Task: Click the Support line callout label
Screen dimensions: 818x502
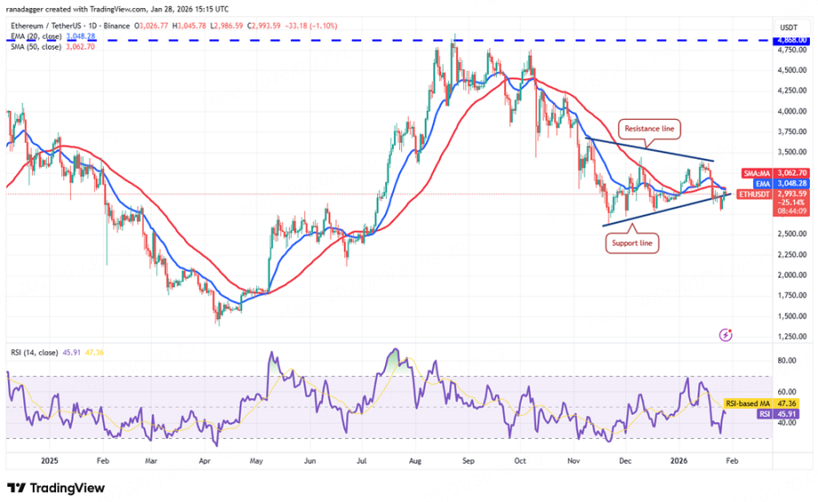Action: coord(632,241)
